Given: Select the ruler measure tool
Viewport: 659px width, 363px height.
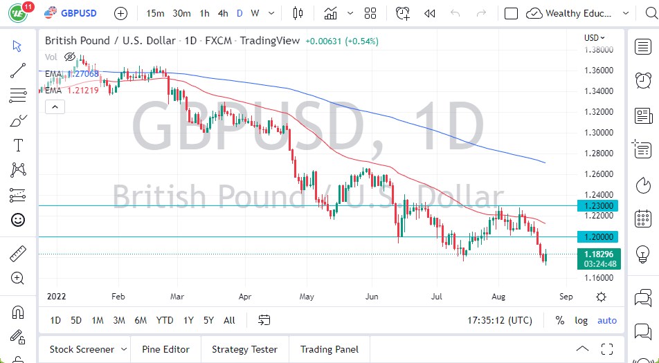Looking at the screenshot, I should coord(18,254).
